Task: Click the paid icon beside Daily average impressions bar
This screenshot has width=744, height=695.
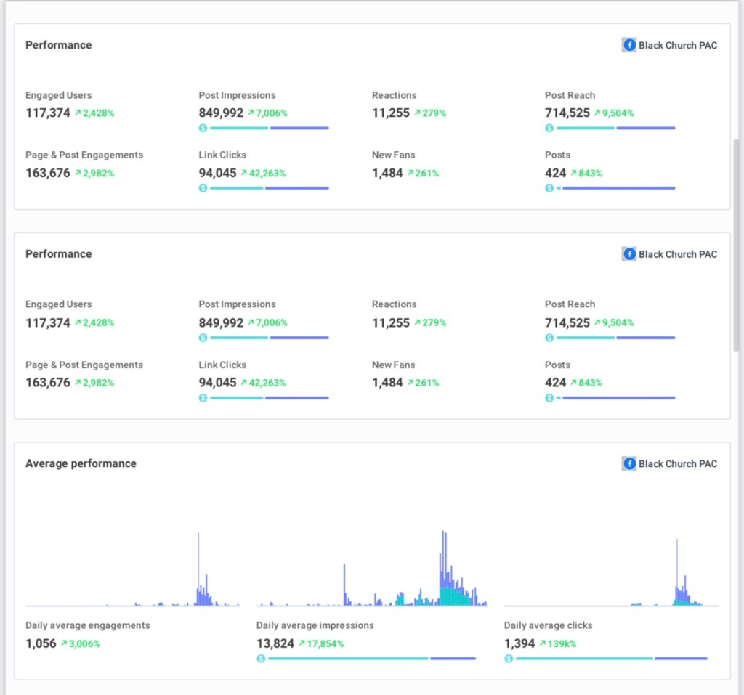Action: [261, 659]
